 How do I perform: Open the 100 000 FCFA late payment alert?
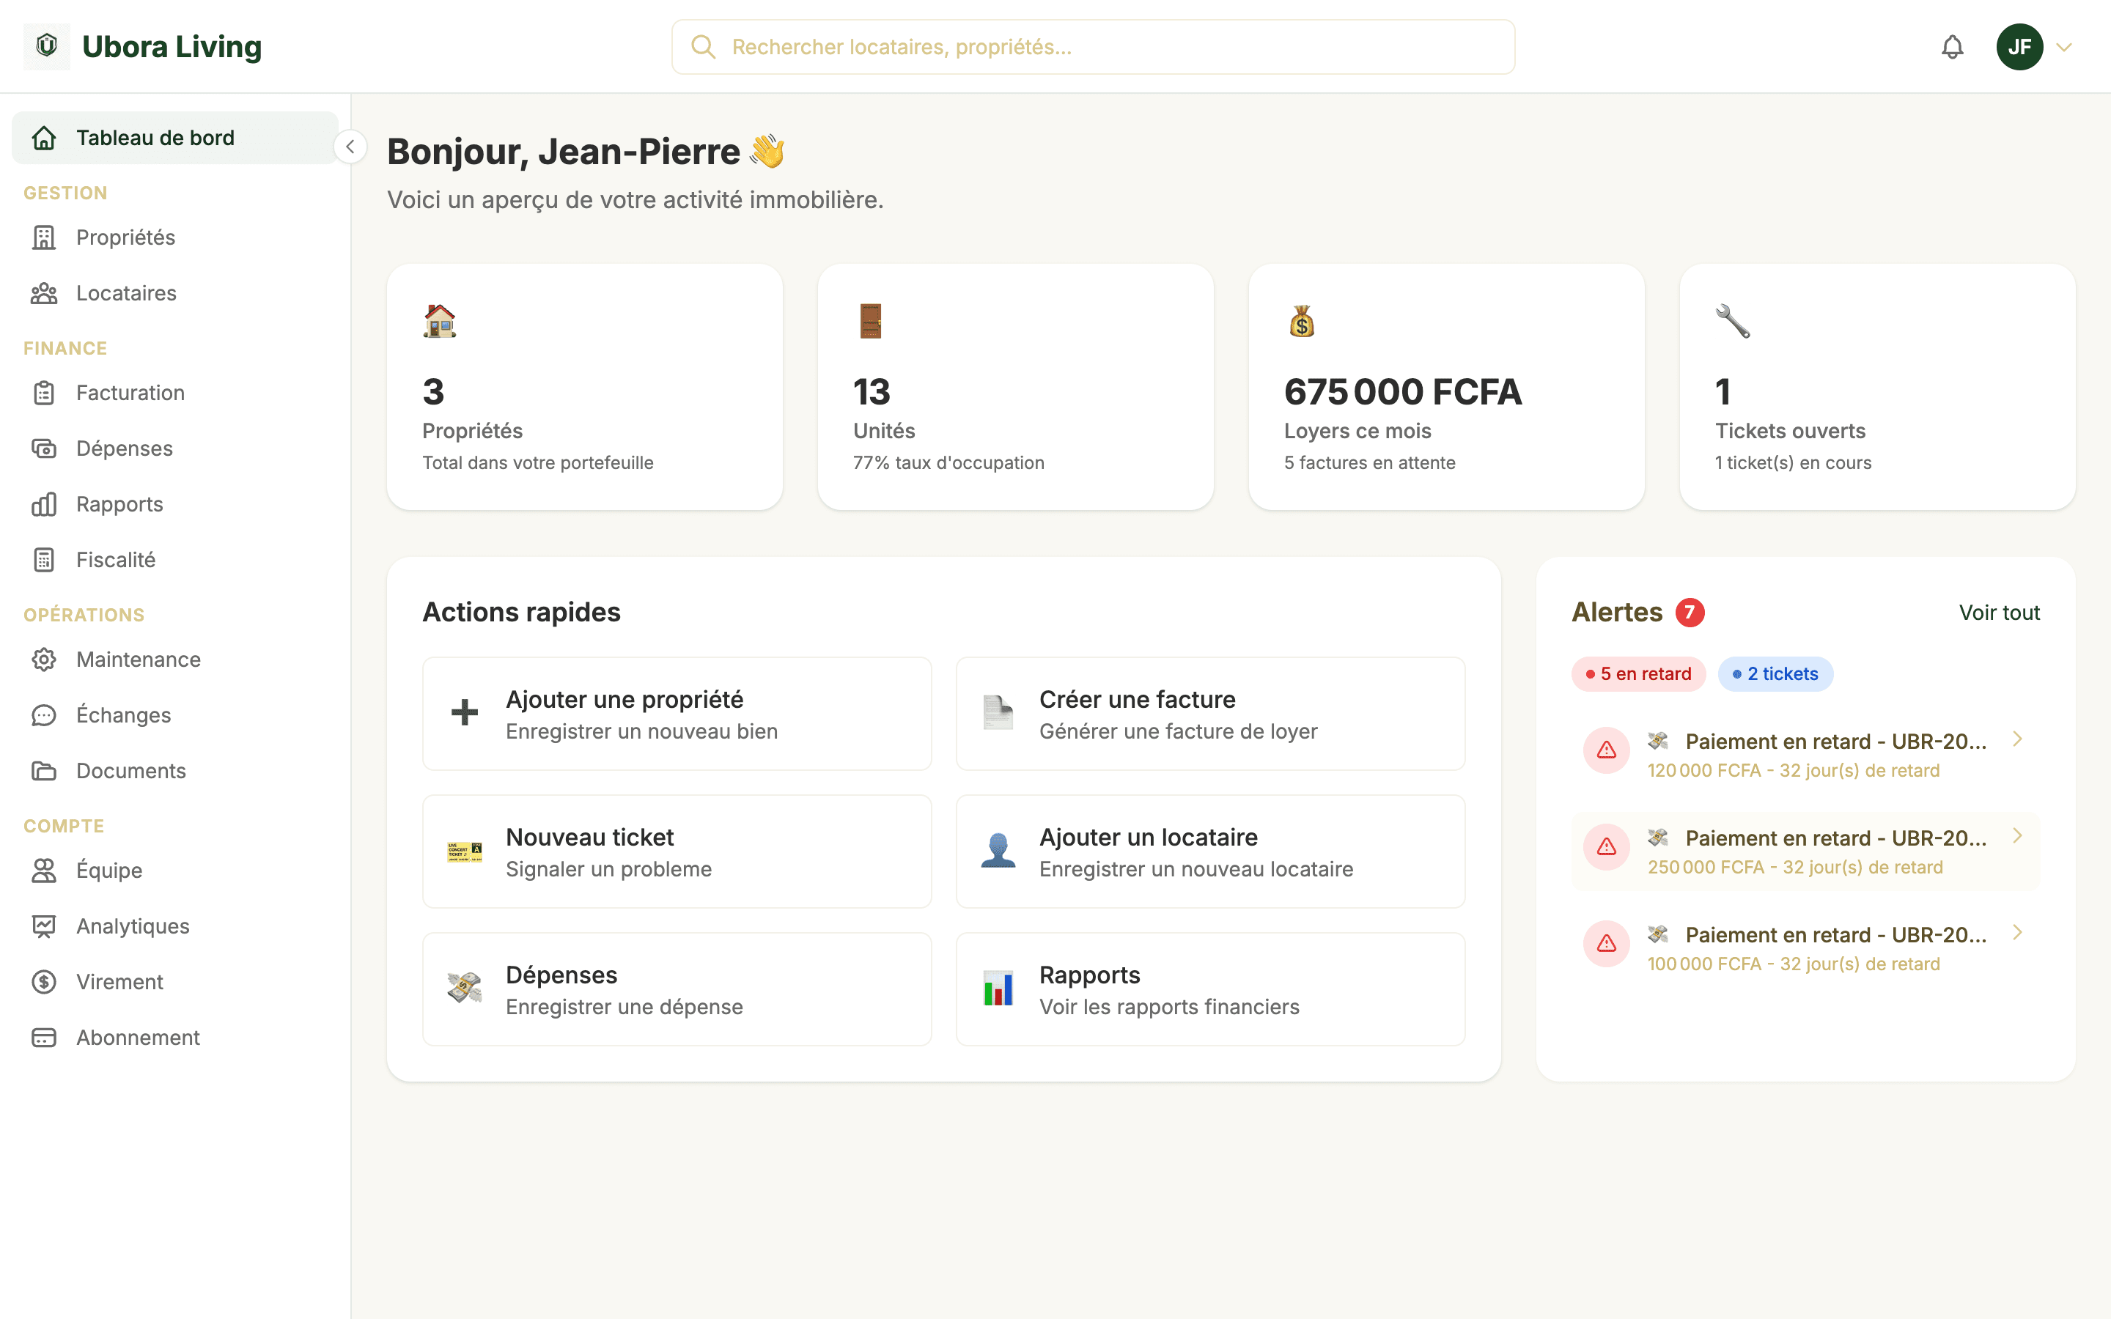1805,948
